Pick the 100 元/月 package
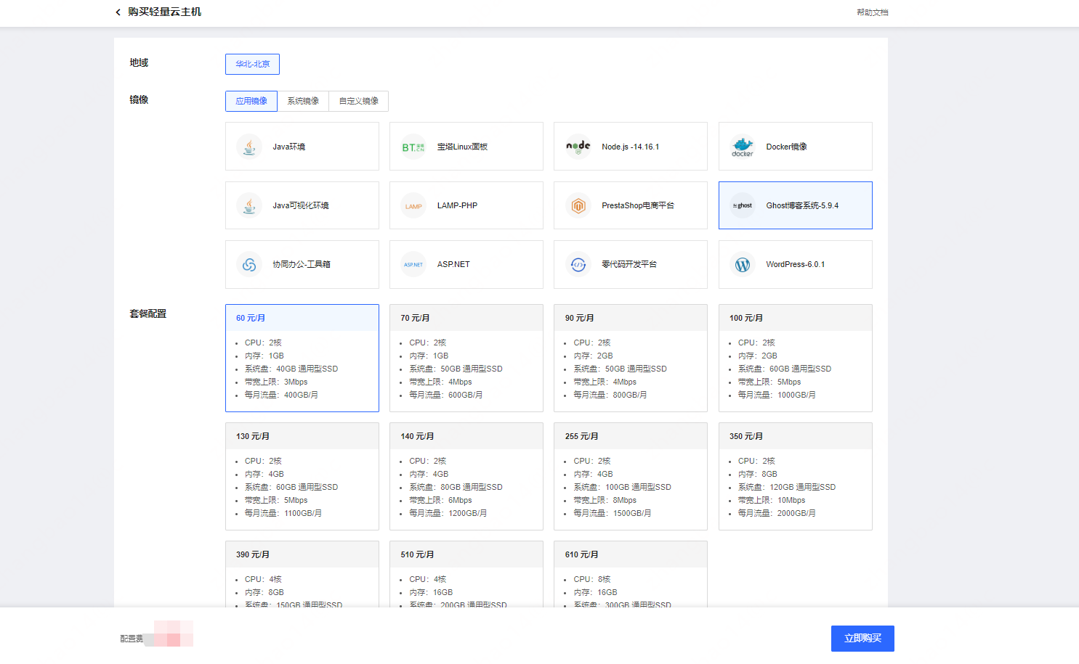1079x664 pixels. pos(796,358)
